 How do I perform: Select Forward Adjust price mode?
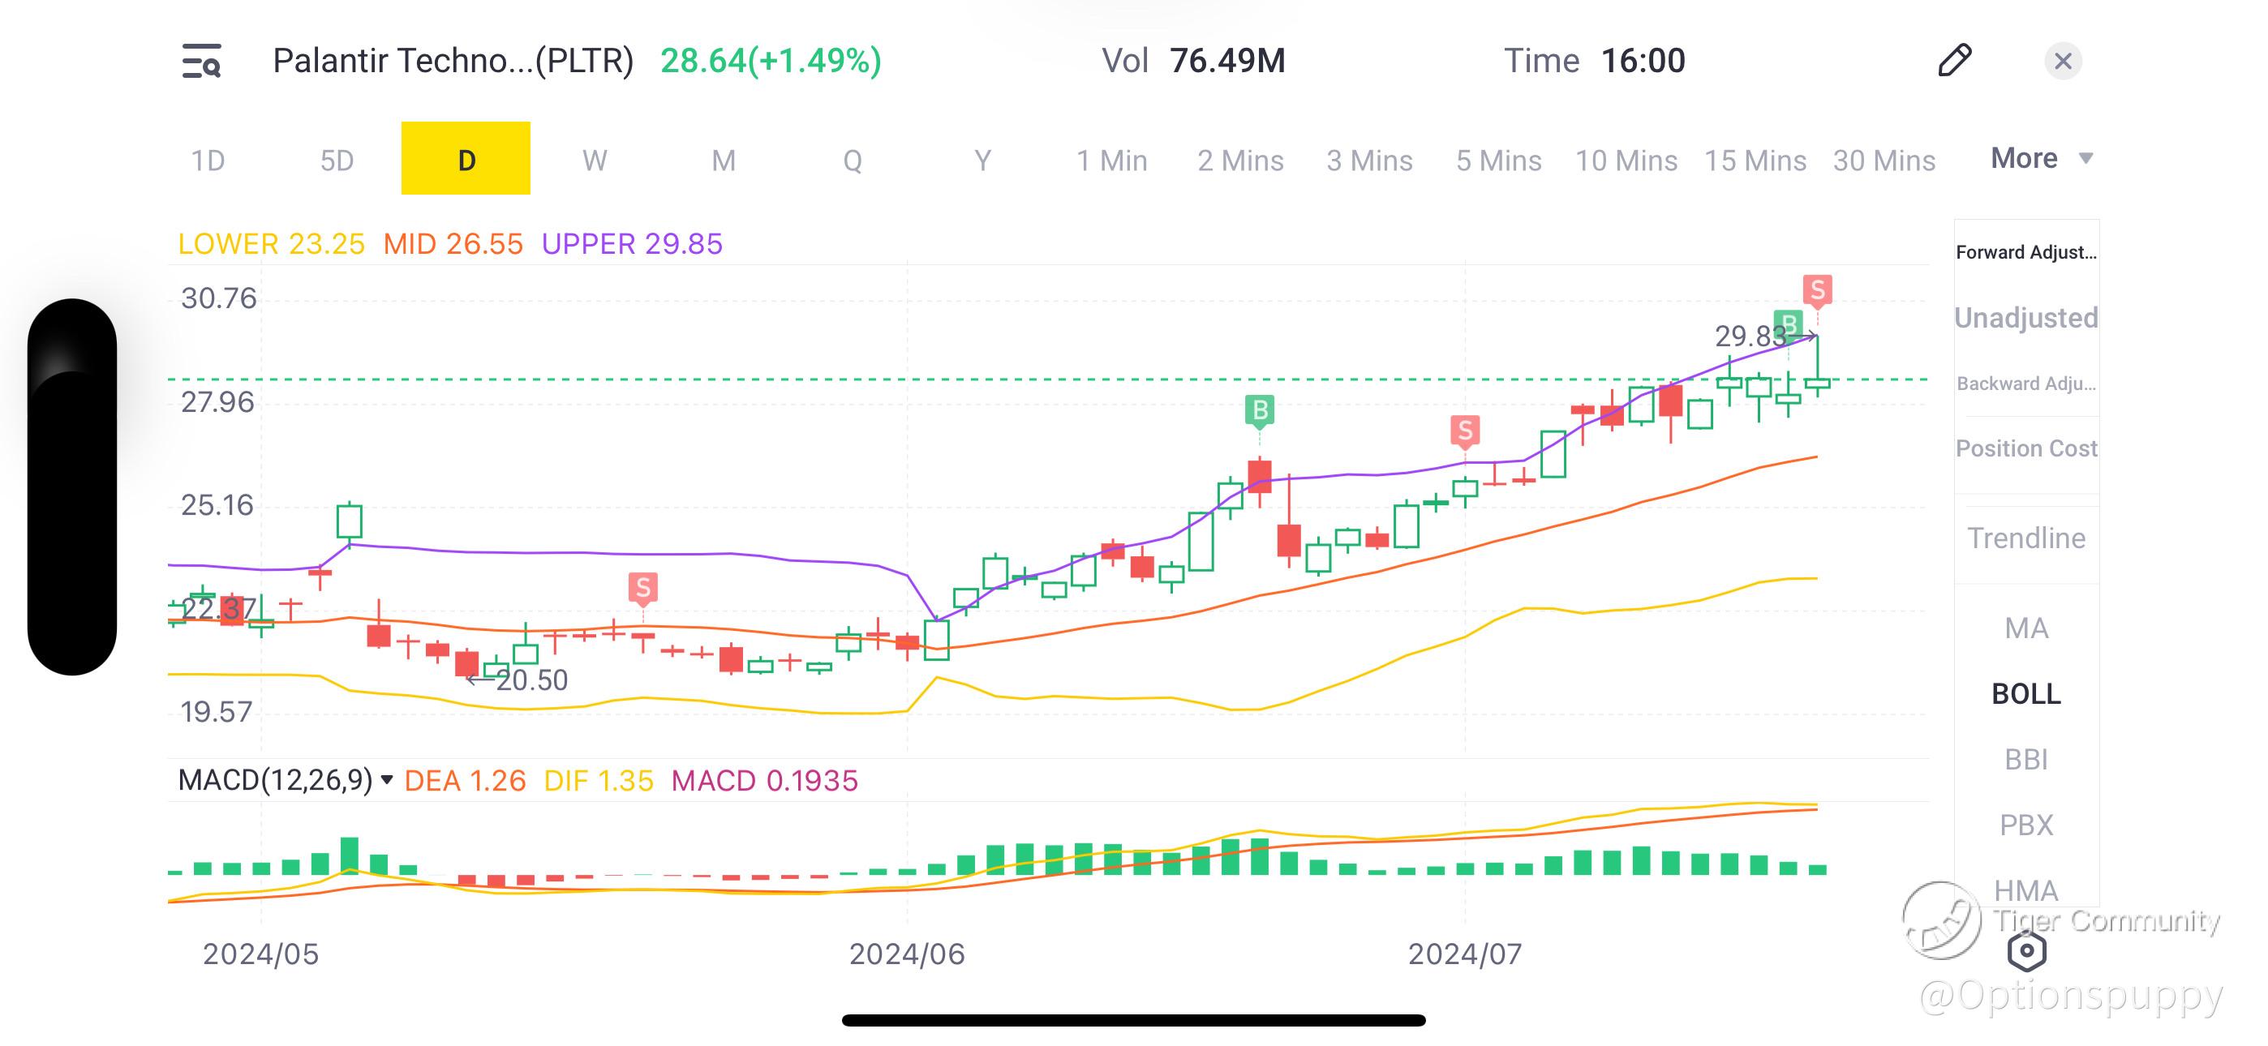2026,253
